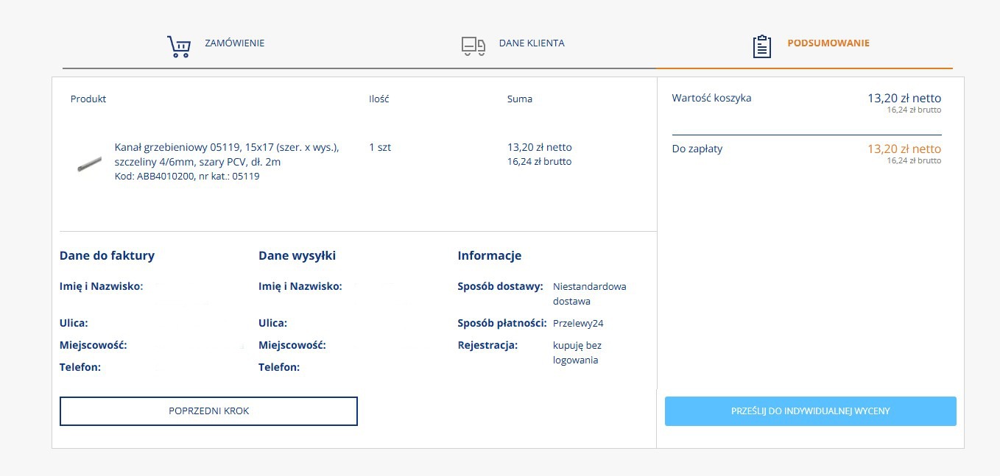Switch to the DANE KLIENTA step

coord(531,43)
